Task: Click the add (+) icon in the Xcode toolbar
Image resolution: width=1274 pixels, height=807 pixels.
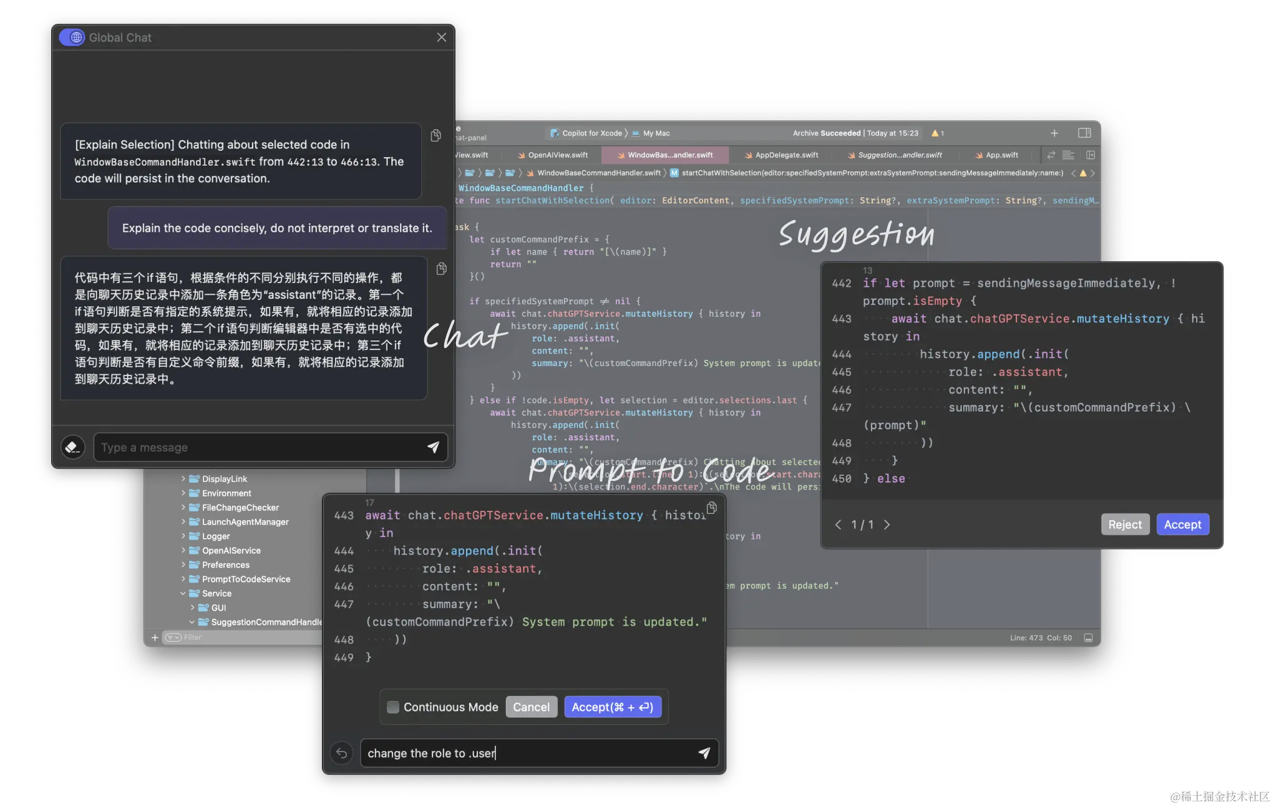Action: point(1054,133)
